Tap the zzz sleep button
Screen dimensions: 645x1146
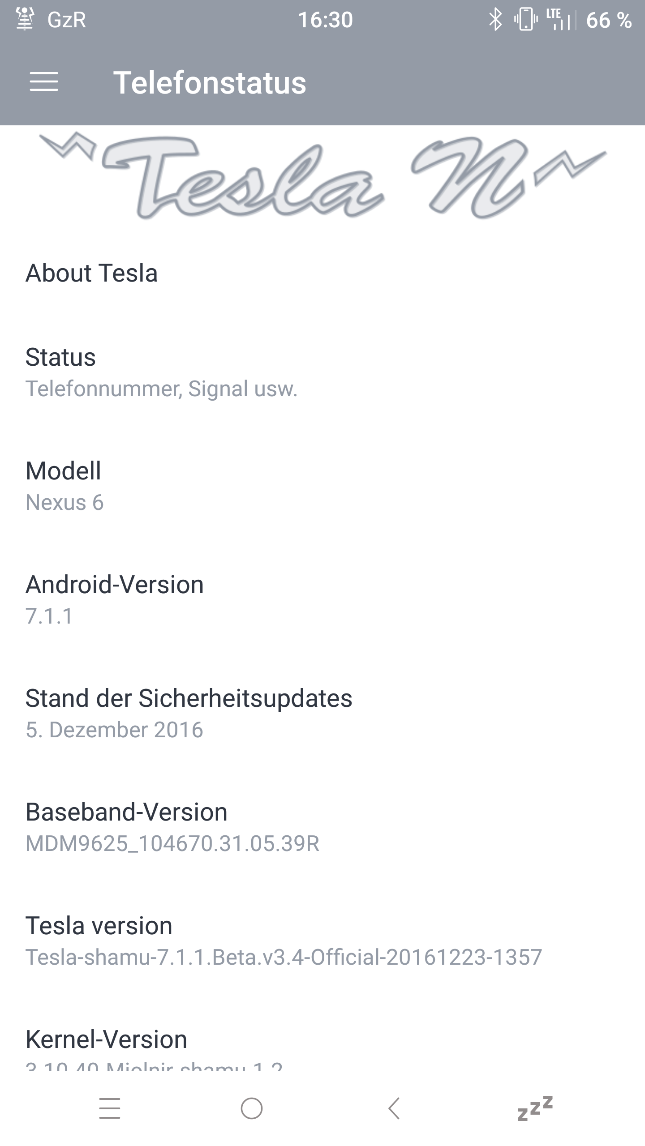[535, 1108]
